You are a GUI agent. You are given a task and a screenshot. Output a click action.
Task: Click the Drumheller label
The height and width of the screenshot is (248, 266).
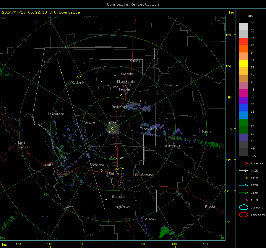[x=173, y=145]
